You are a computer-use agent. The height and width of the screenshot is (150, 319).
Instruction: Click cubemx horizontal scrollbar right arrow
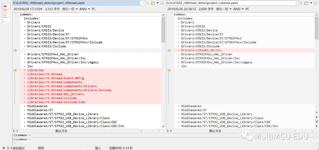point(313,131)
